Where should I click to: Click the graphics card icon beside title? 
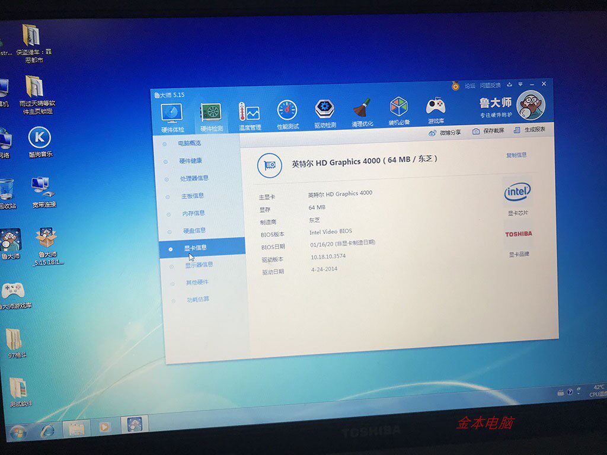pyautogui.click(x=270, y=165)
